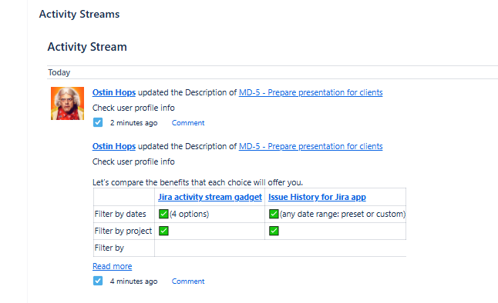This screenshot has width=498, height=303.
Task: Click the 2 minutes ago timestamp
Action: coord(133,123)
